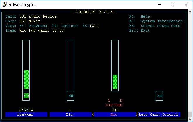Click the CAPTURE indicator text
193x122 pixels.
(114, 105)
